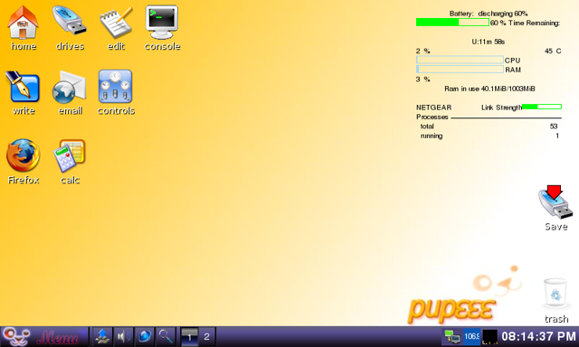This screenshot has width=579, height=347.
Task: Click the globe browser icon in taskbar
Action: (145, 336)
